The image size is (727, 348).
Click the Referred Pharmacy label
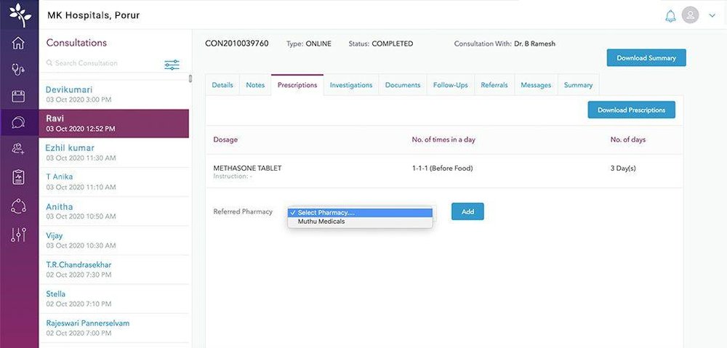click(x=243, y=211)
